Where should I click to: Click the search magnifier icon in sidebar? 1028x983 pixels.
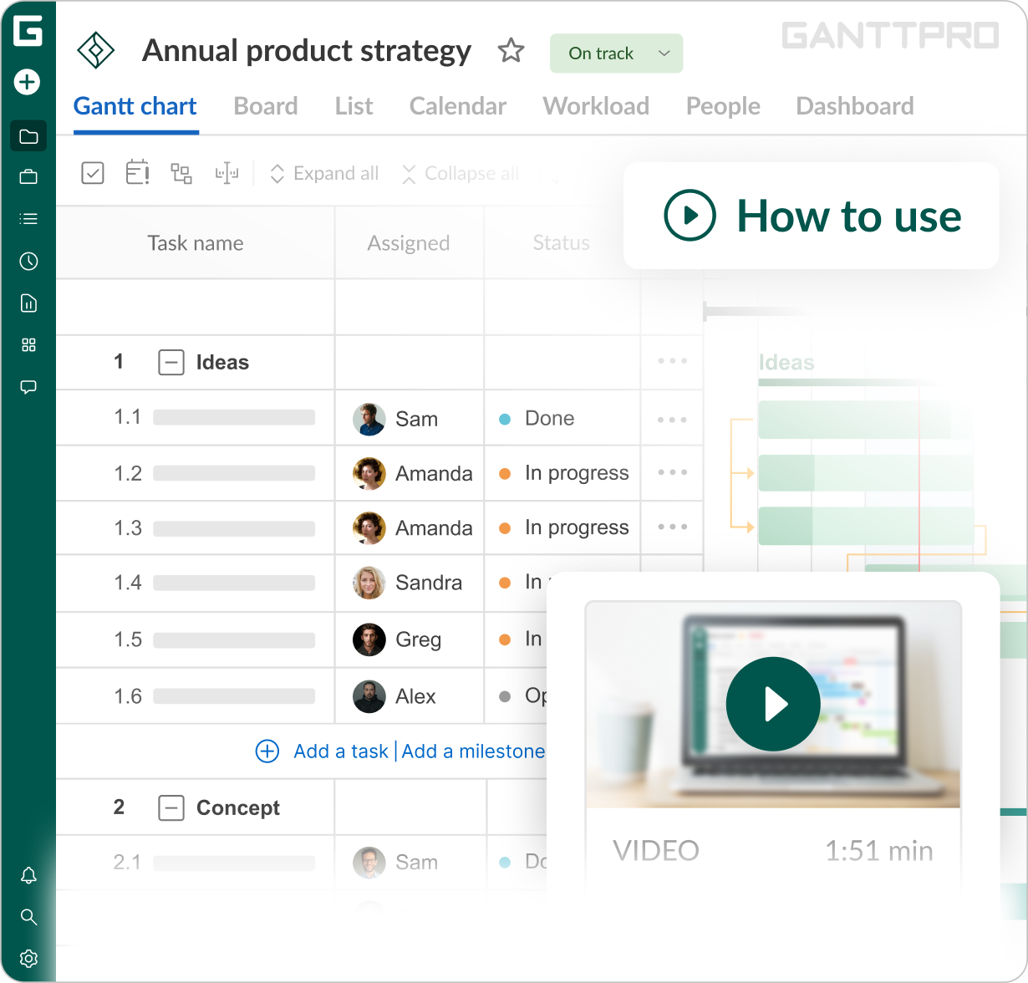click(28, 917)
